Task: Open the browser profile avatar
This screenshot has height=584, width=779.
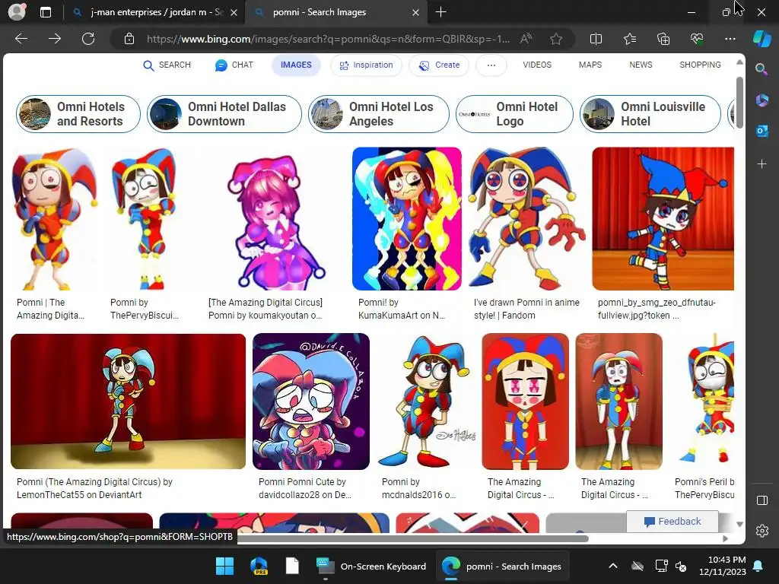Action: pos(17,12)
